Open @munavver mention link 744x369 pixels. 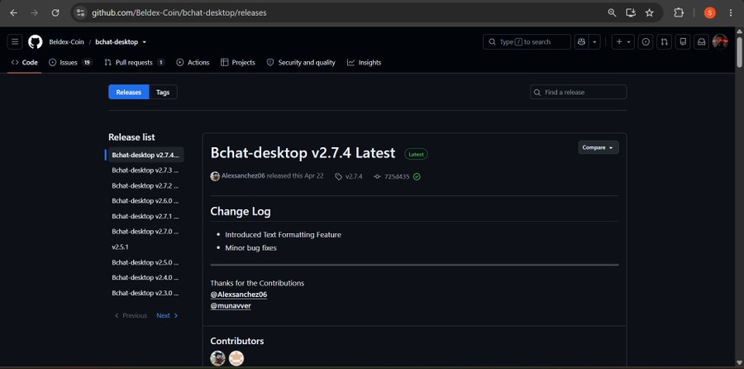coord(231,306)
